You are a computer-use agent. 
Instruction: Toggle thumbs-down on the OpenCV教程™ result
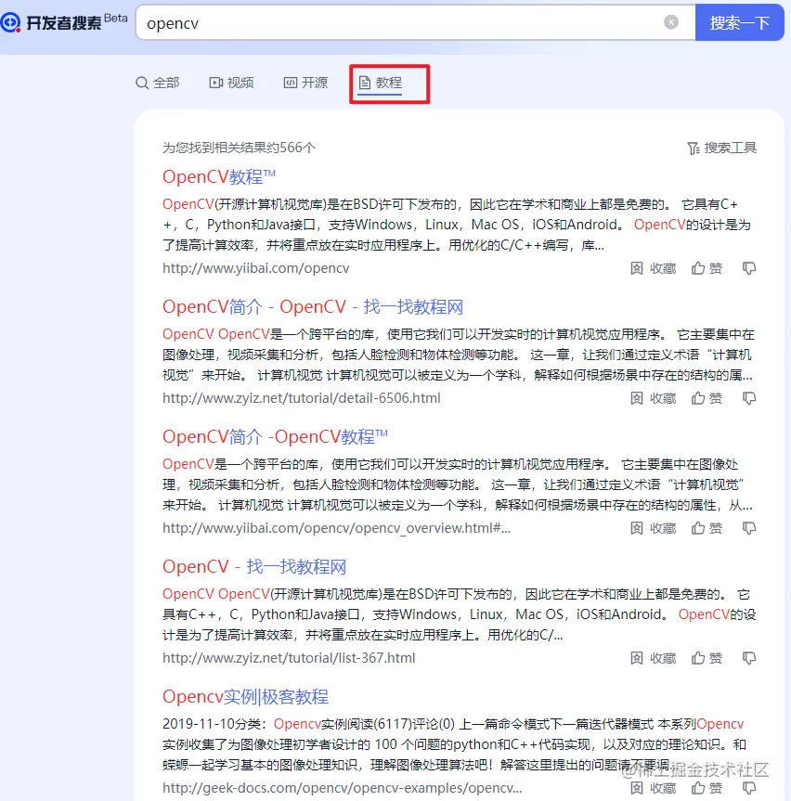pos(748,268)
